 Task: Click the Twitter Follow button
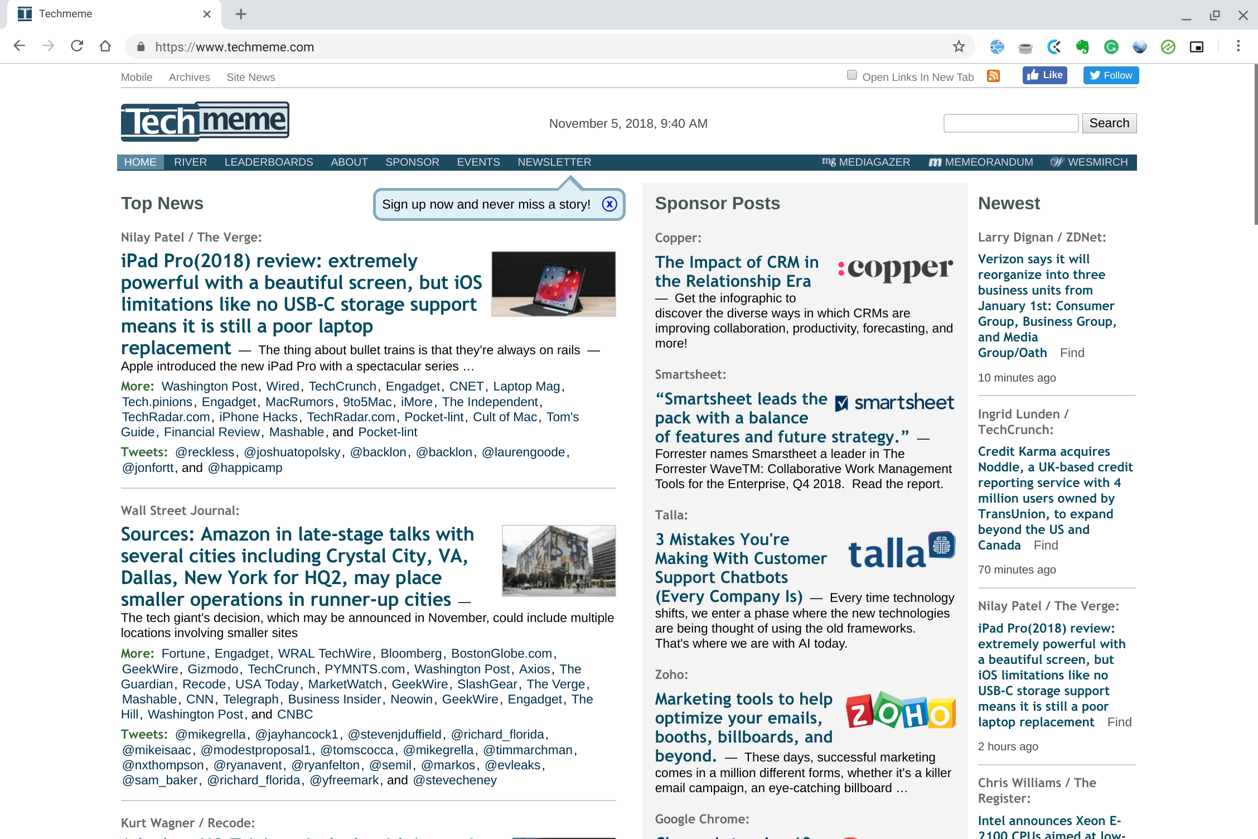(1111, 75)
